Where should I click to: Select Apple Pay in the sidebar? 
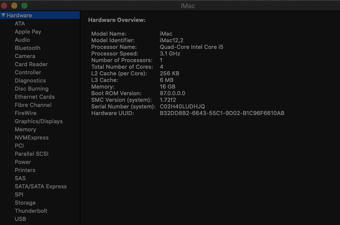click(x=28, y=32)
